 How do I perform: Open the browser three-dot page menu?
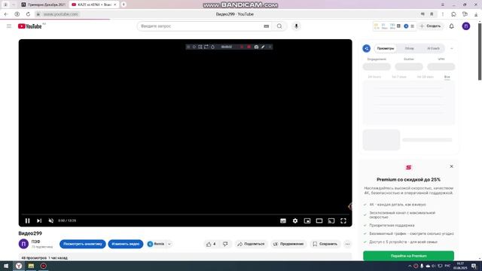443,14
